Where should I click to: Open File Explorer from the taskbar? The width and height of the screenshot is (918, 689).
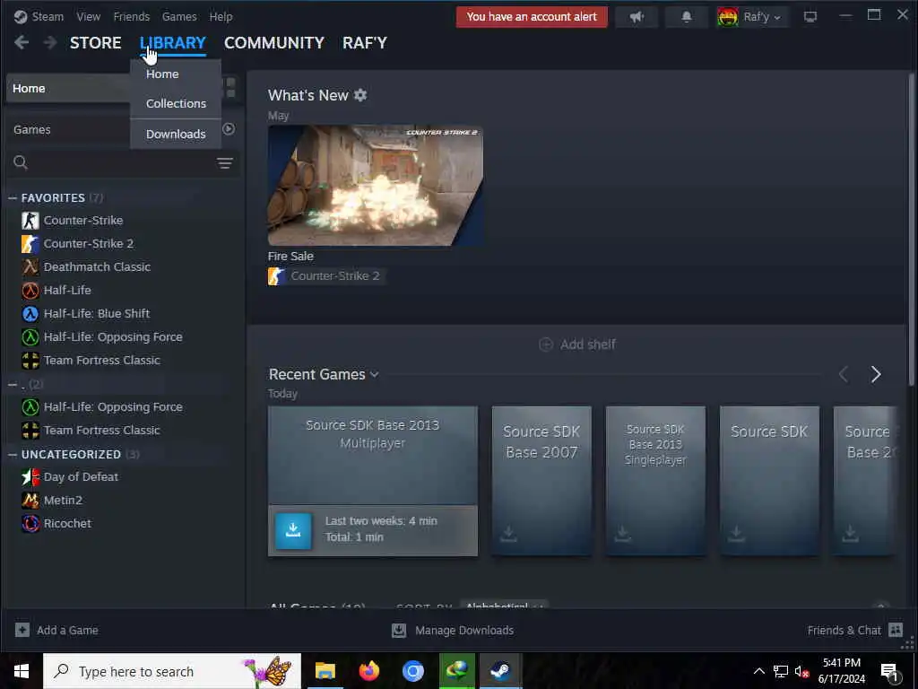coord(325,671)
